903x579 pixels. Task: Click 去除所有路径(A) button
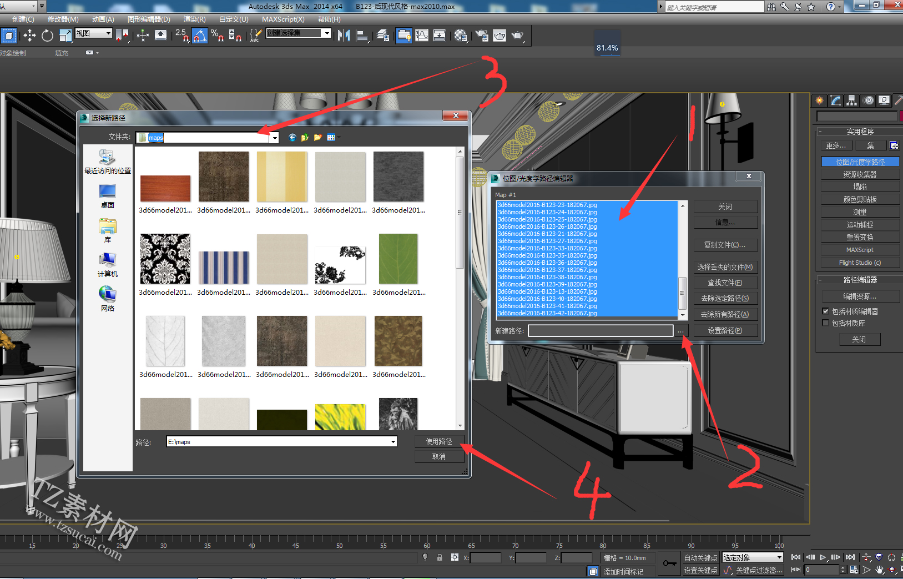point(725,314)
